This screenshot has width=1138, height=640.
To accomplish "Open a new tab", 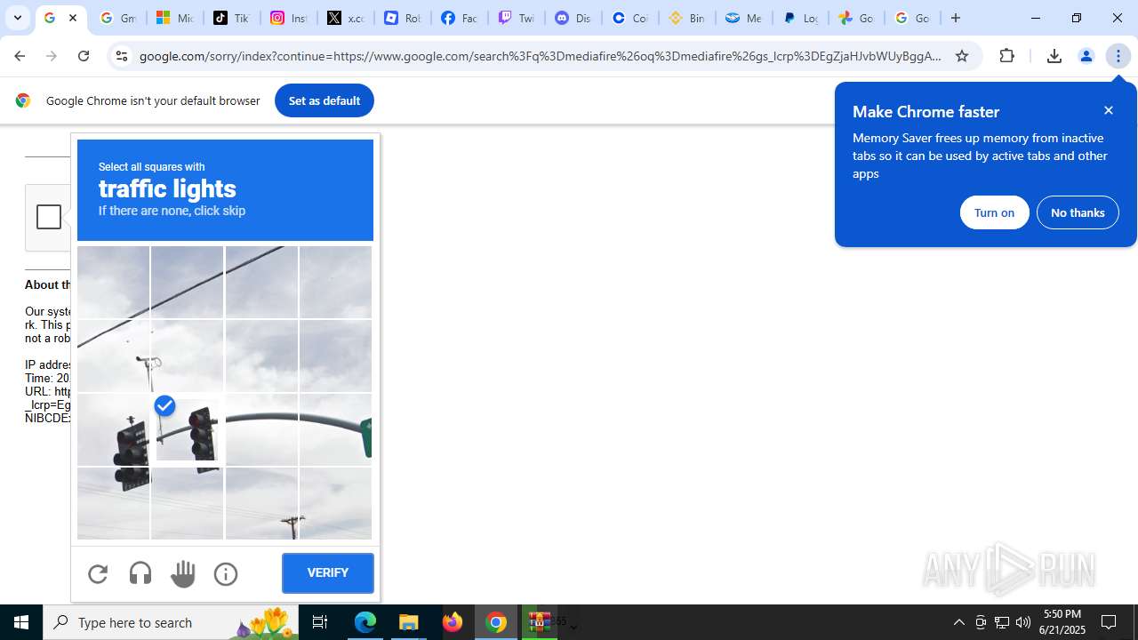I will [956, 18].
